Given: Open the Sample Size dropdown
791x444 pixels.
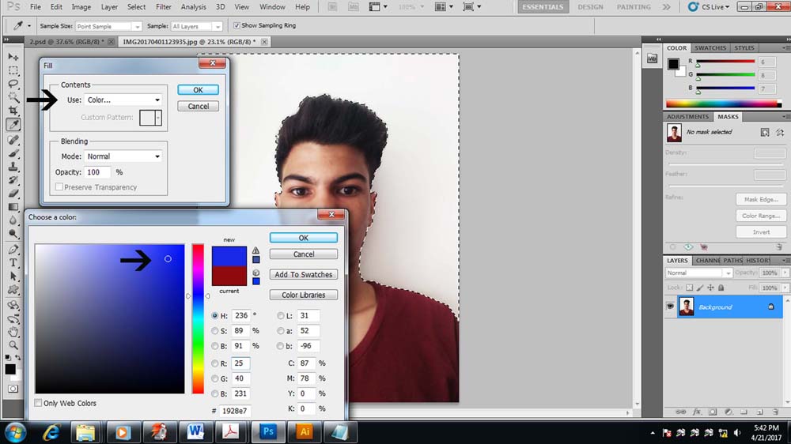Looking at the screenshot, I should tap(108, 26).
